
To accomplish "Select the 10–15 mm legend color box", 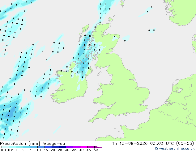I will pos(41,147).
